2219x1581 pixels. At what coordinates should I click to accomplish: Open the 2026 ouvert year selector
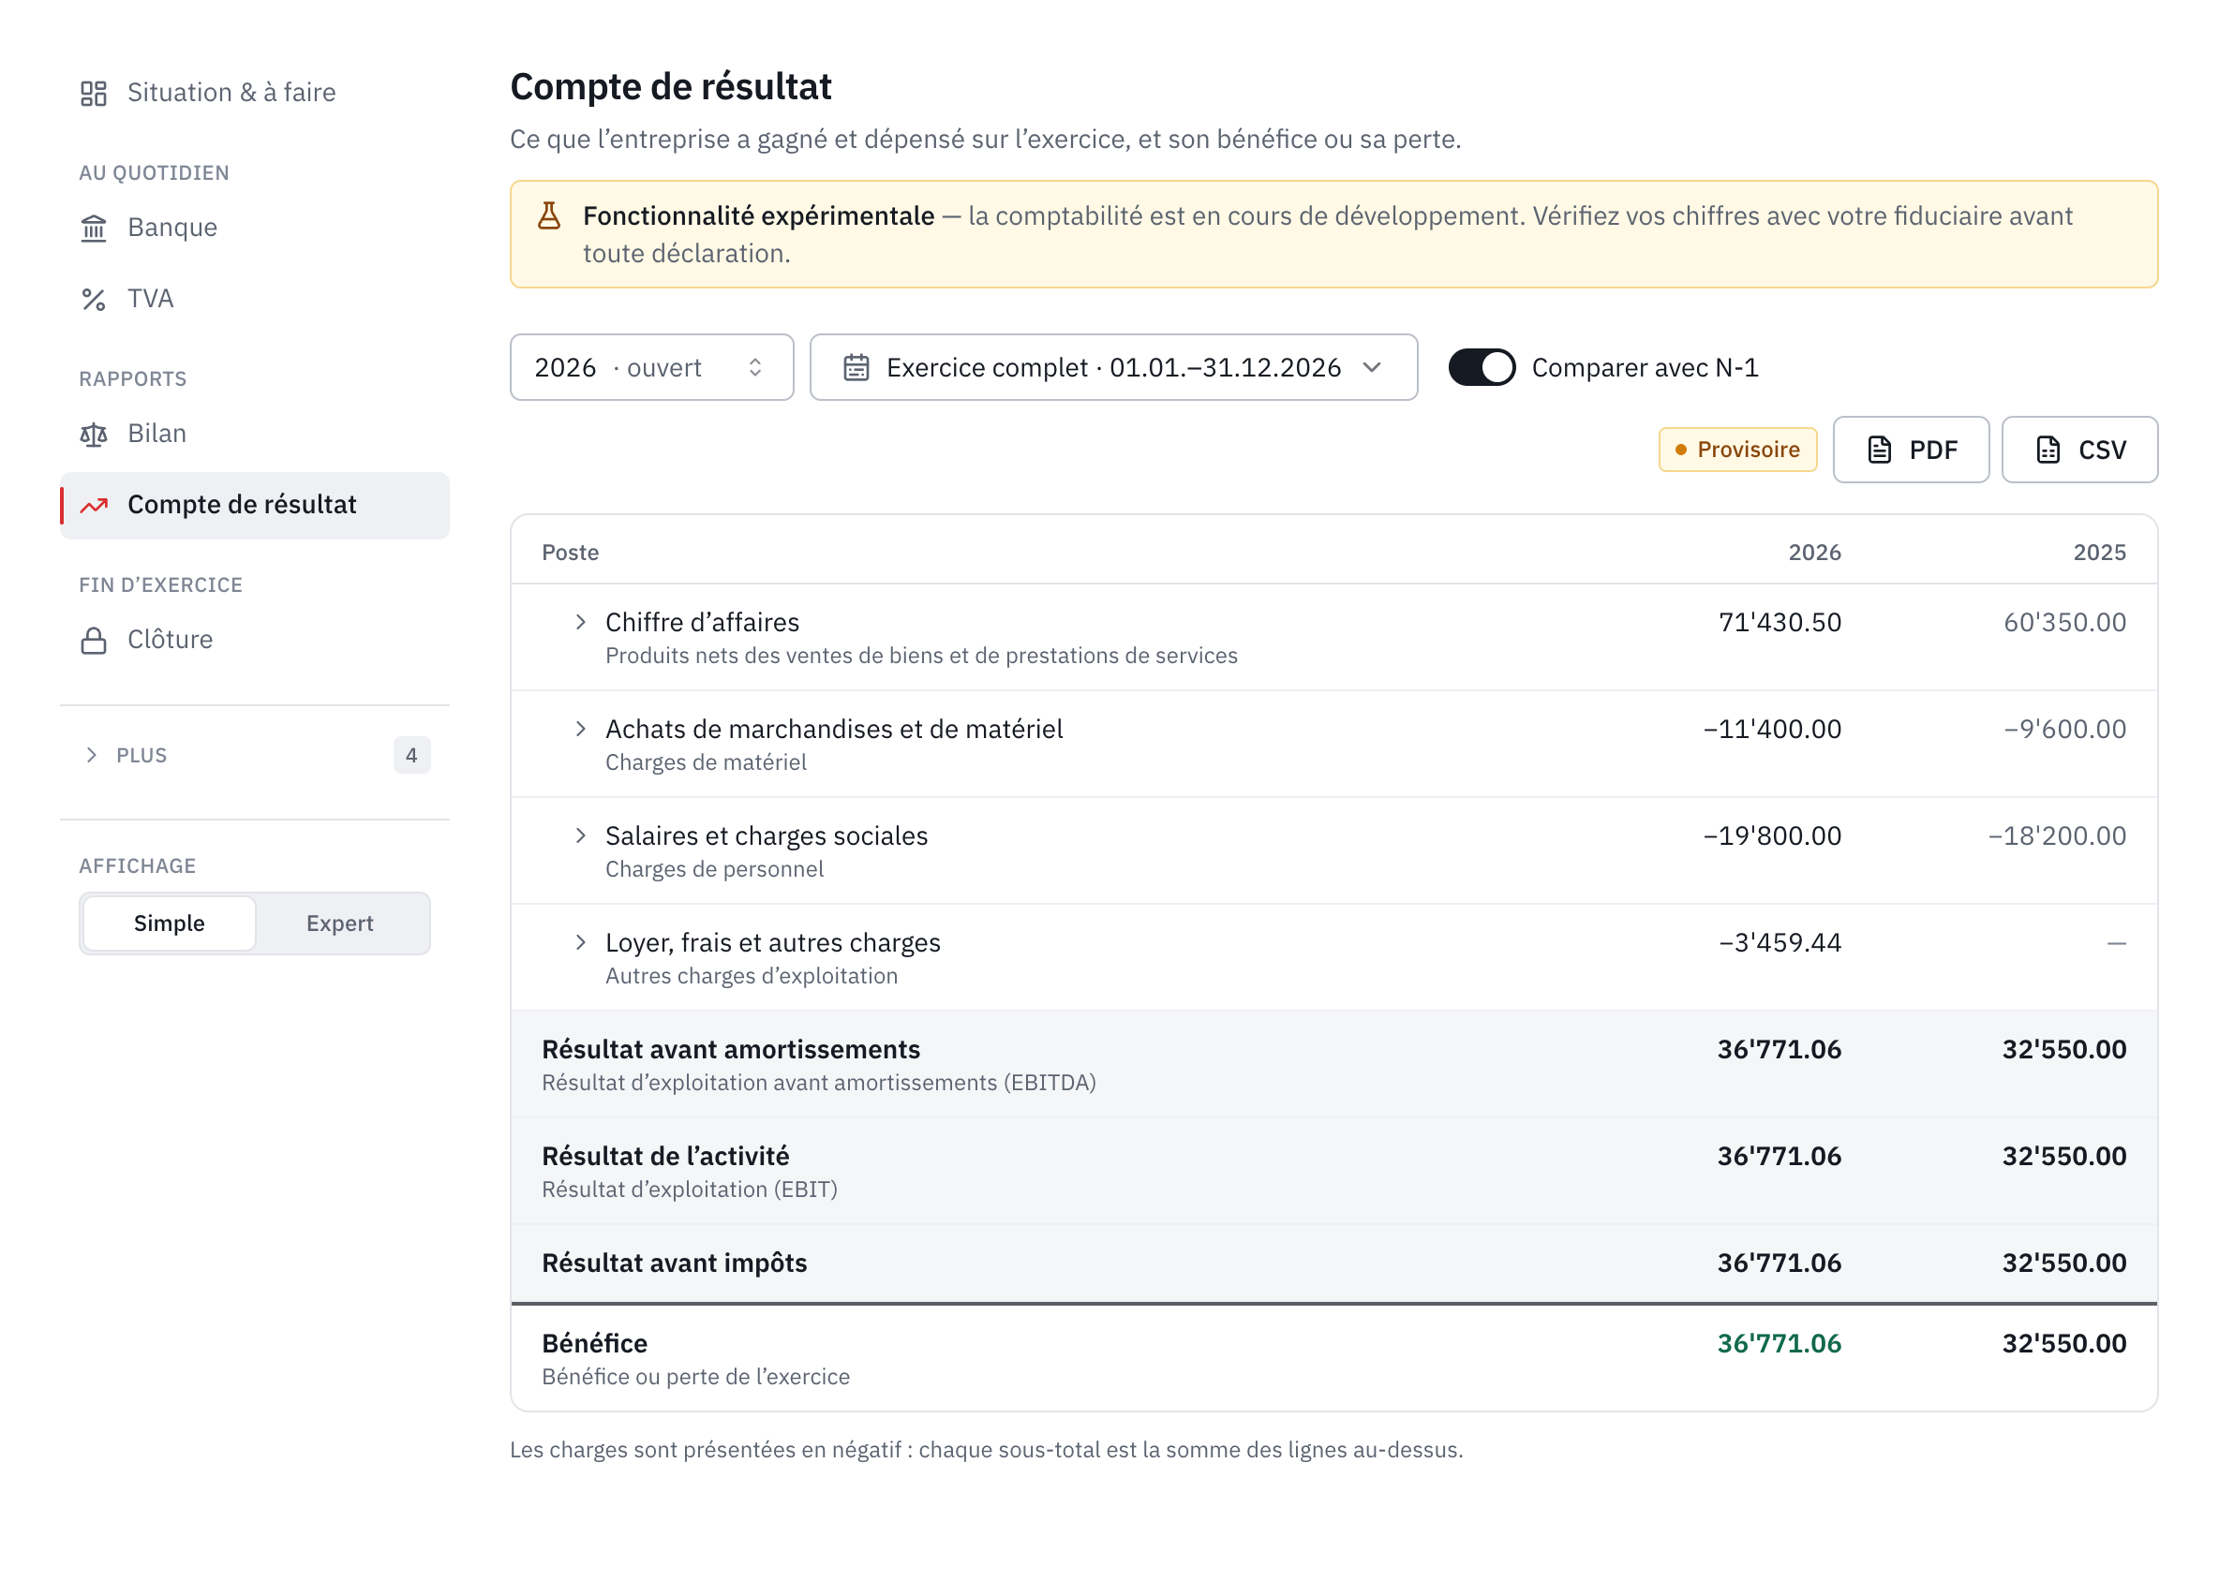(x=651, y=368)
